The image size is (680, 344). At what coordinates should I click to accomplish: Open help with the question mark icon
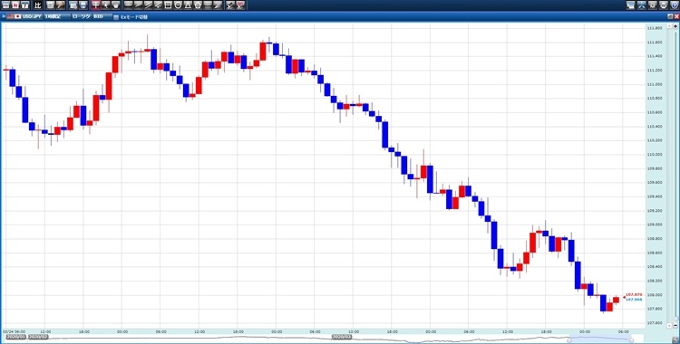point(675,5)
